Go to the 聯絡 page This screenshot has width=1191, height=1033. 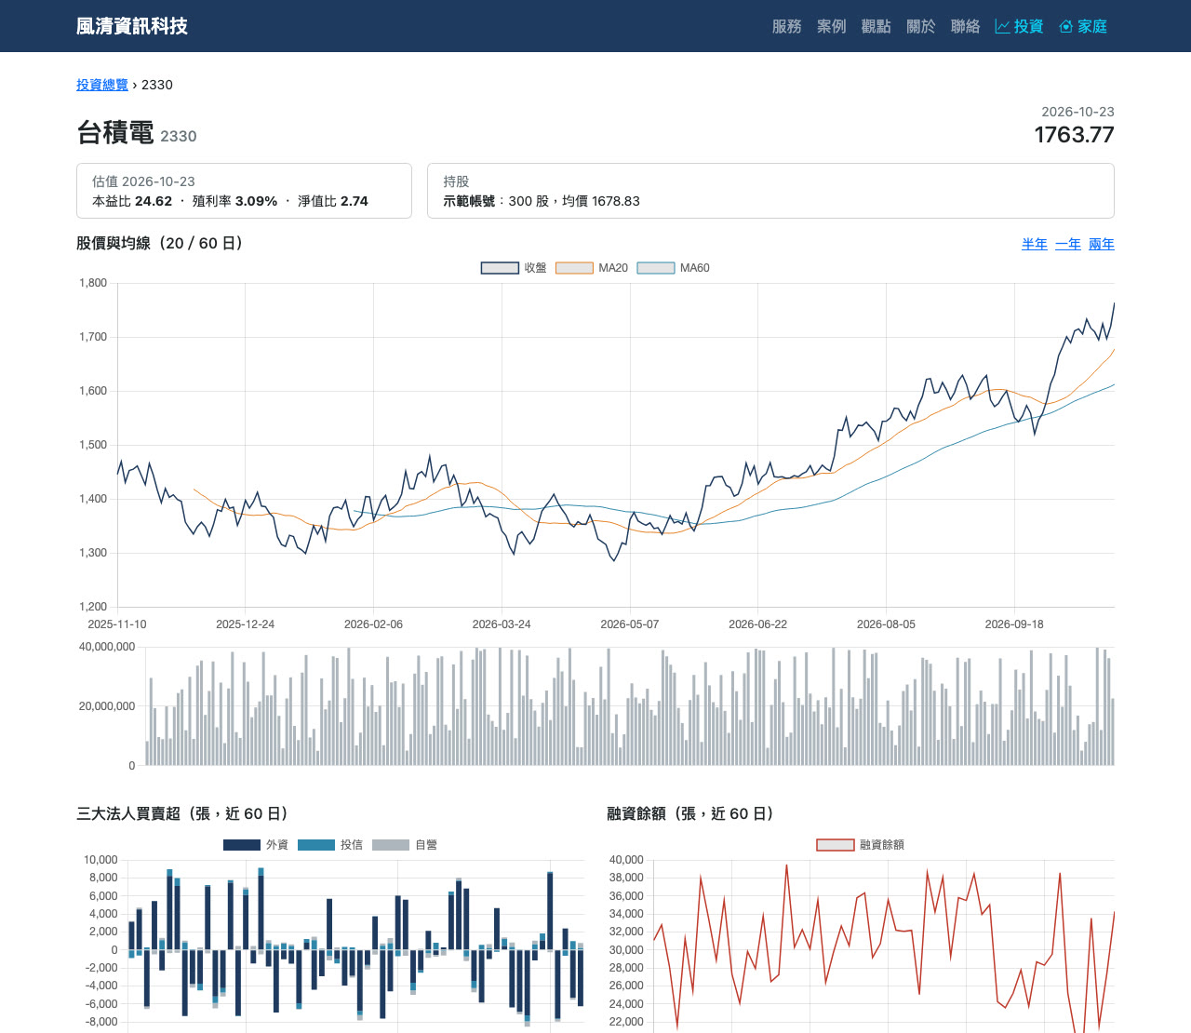pos(966,26)
